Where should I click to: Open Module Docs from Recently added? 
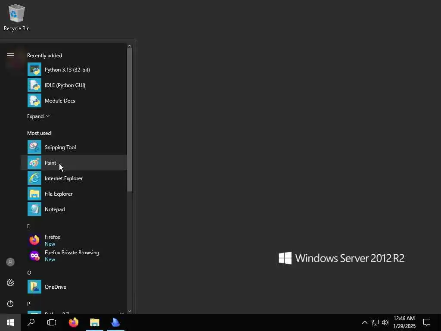coord(74,100)
